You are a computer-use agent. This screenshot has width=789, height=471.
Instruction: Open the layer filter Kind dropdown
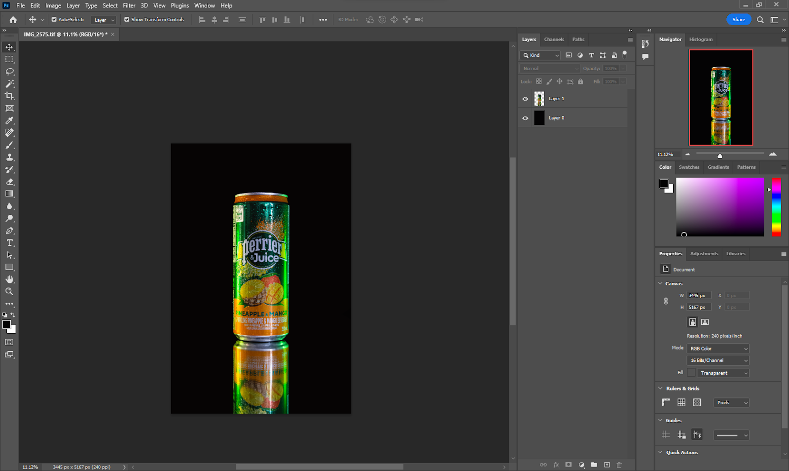coord(540,55)
